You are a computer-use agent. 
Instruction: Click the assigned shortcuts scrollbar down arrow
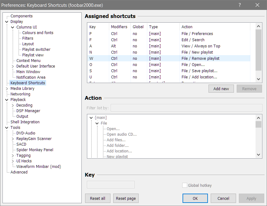click(259, 79)
